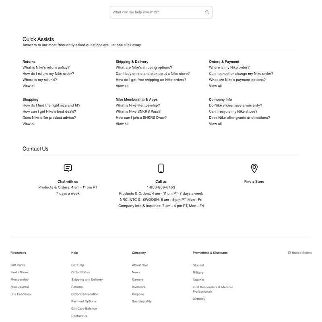The width and height of the screenshot is (322, 322).
Task: Open the Chat with us icon
Action: pos(68,168)
